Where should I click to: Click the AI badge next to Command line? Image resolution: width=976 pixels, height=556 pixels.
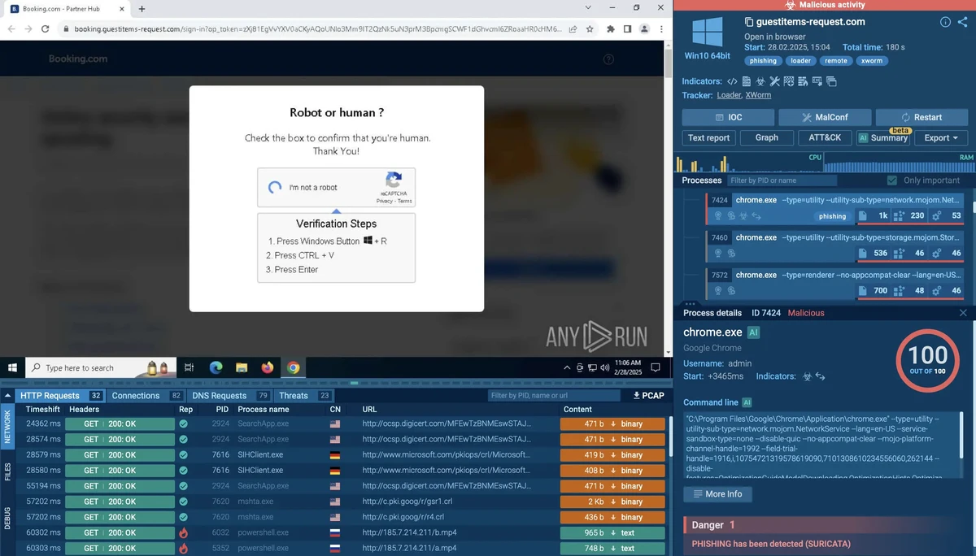coord(747,402)
